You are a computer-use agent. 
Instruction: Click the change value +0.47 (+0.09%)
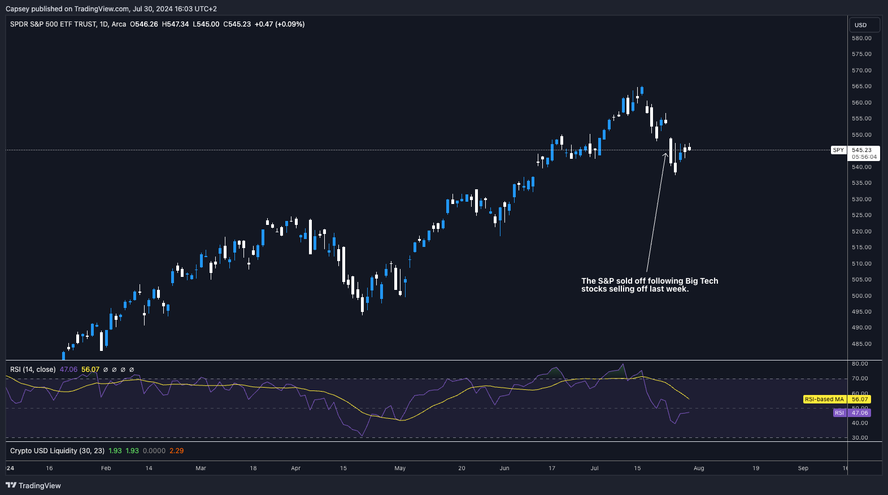[280, 24]
